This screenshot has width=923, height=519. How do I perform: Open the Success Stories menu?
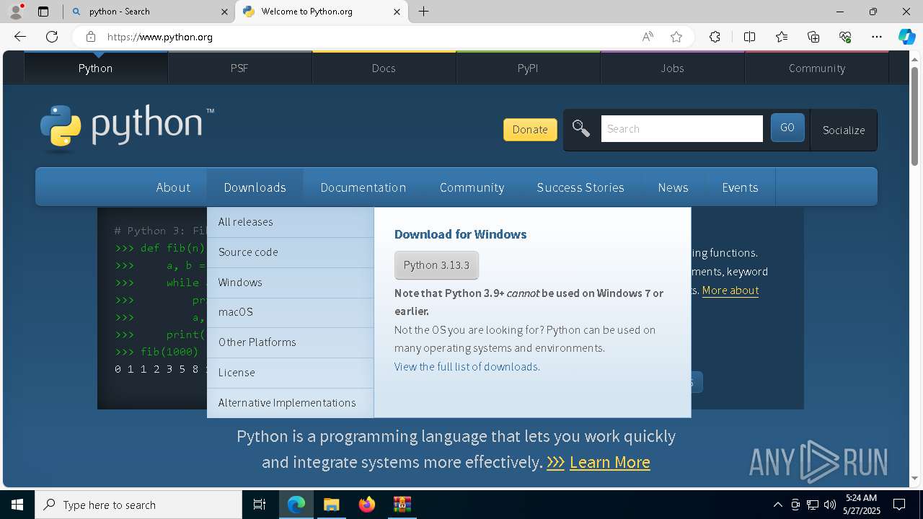pos(580,187)
